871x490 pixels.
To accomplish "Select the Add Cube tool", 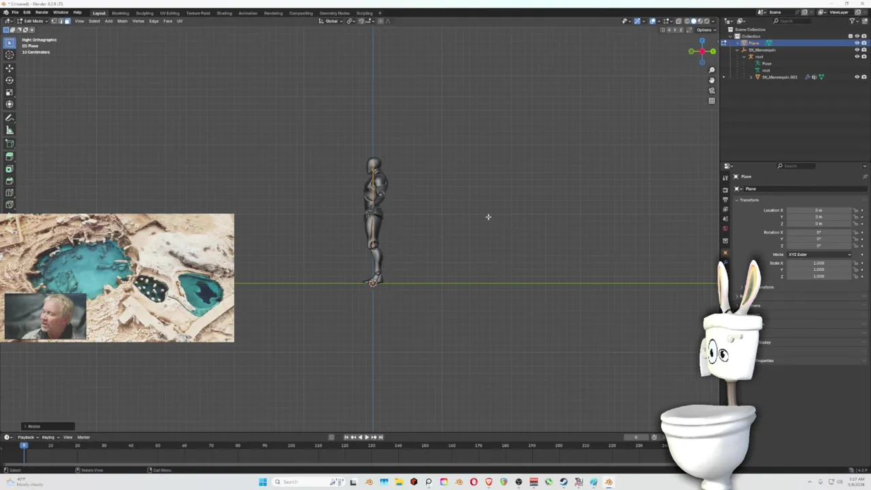I will pyautogui.click(x=10, y=144).
